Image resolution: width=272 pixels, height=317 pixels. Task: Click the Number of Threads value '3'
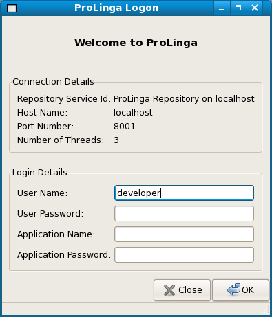pos(116,140)
